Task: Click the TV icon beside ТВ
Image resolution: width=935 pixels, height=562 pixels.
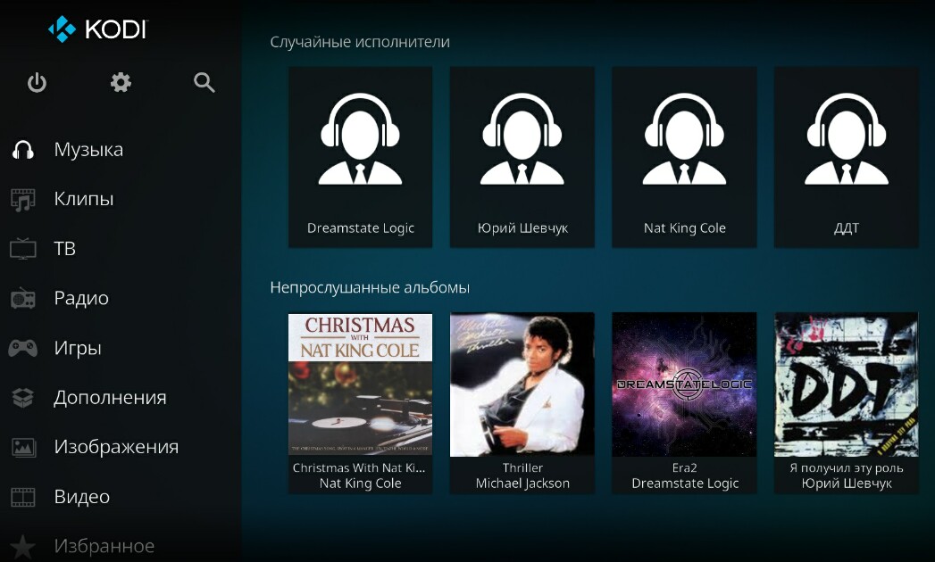Action: click(x=23, y=249)
